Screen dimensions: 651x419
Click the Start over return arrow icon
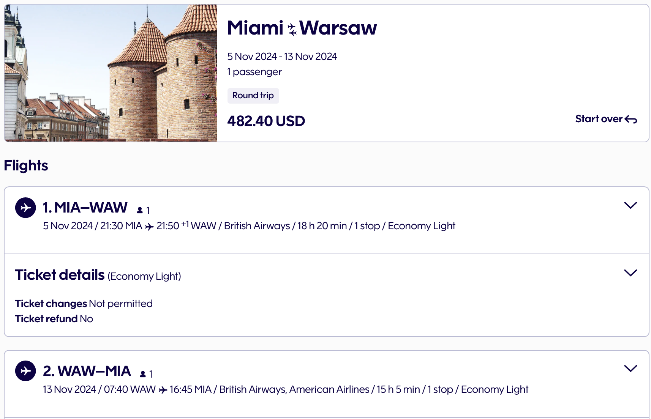pyautogui.click(x=631, y=120)
